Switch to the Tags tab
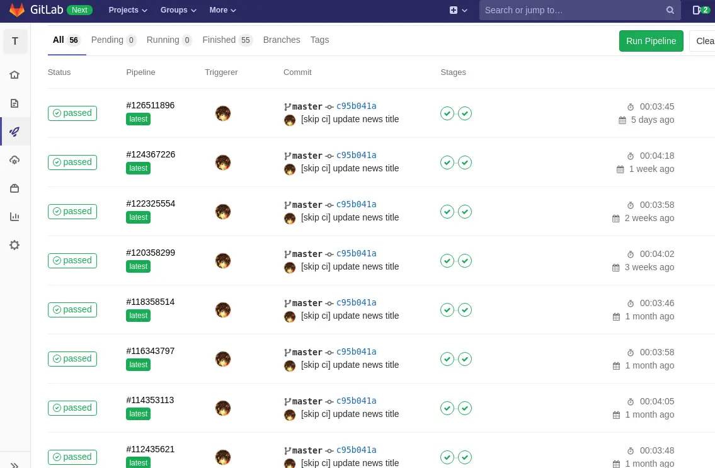This screenshot has width=715, height=468. [319, 40]
